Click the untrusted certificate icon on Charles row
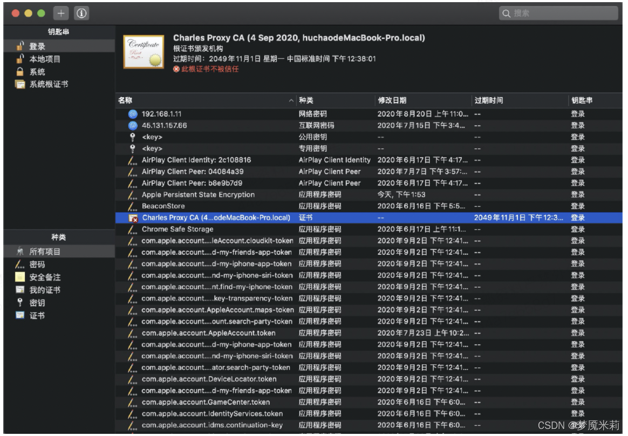Screen dimensions: 628x436 [133, 218]
